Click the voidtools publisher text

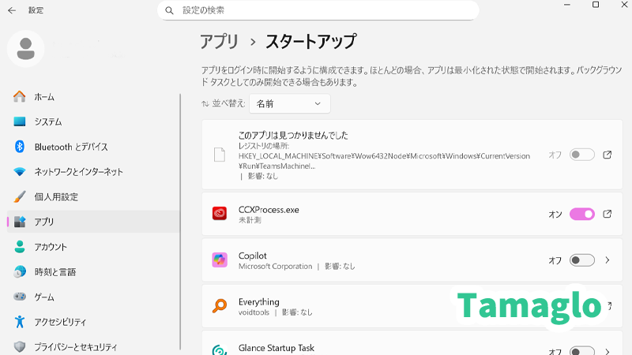pyautogui.click(x=254, y=312)
